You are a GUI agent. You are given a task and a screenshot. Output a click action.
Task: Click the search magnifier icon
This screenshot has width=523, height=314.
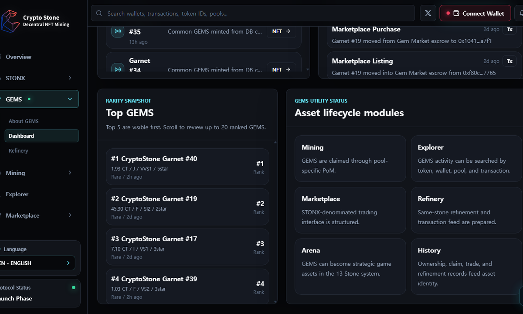99,14
